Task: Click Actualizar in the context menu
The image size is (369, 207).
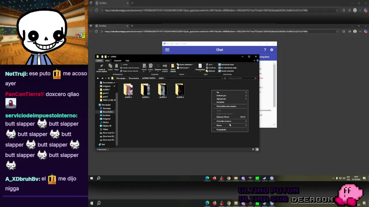Action: coord(230,102)
